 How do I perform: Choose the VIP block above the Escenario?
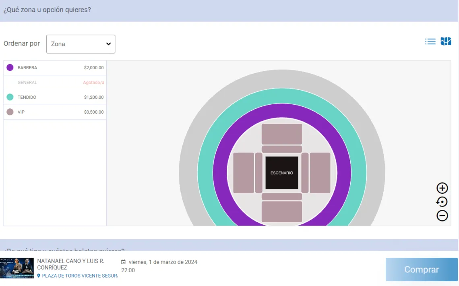(x=282, y=134)
